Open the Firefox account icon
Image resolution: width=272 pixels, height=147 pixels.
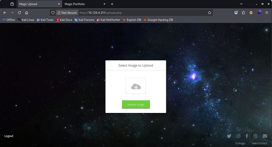[236, 13]
